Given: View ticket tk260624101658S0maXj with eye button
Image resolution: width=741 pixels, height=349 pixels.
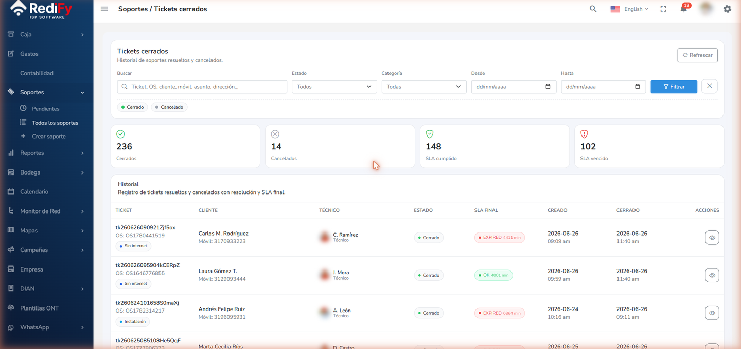Looking at the screenshot, I should point(712,313).
